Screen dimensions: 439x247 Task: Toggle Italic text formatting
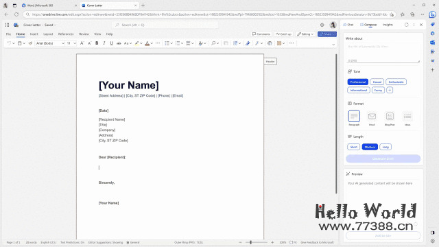pyautogui.click(x=104, y=43)
